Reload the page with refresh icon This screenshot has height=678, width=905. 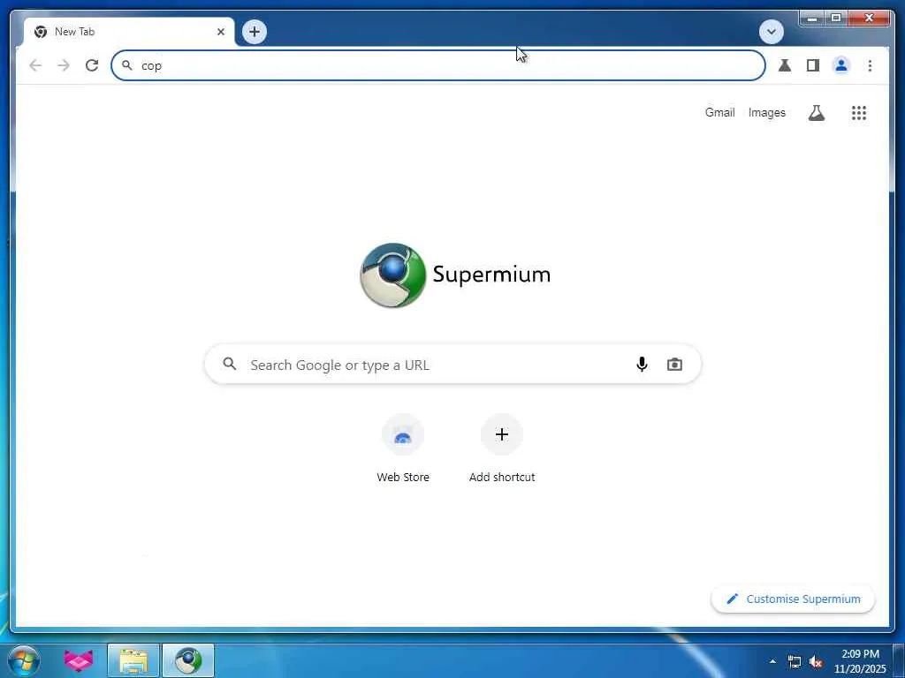coord(92,65)
